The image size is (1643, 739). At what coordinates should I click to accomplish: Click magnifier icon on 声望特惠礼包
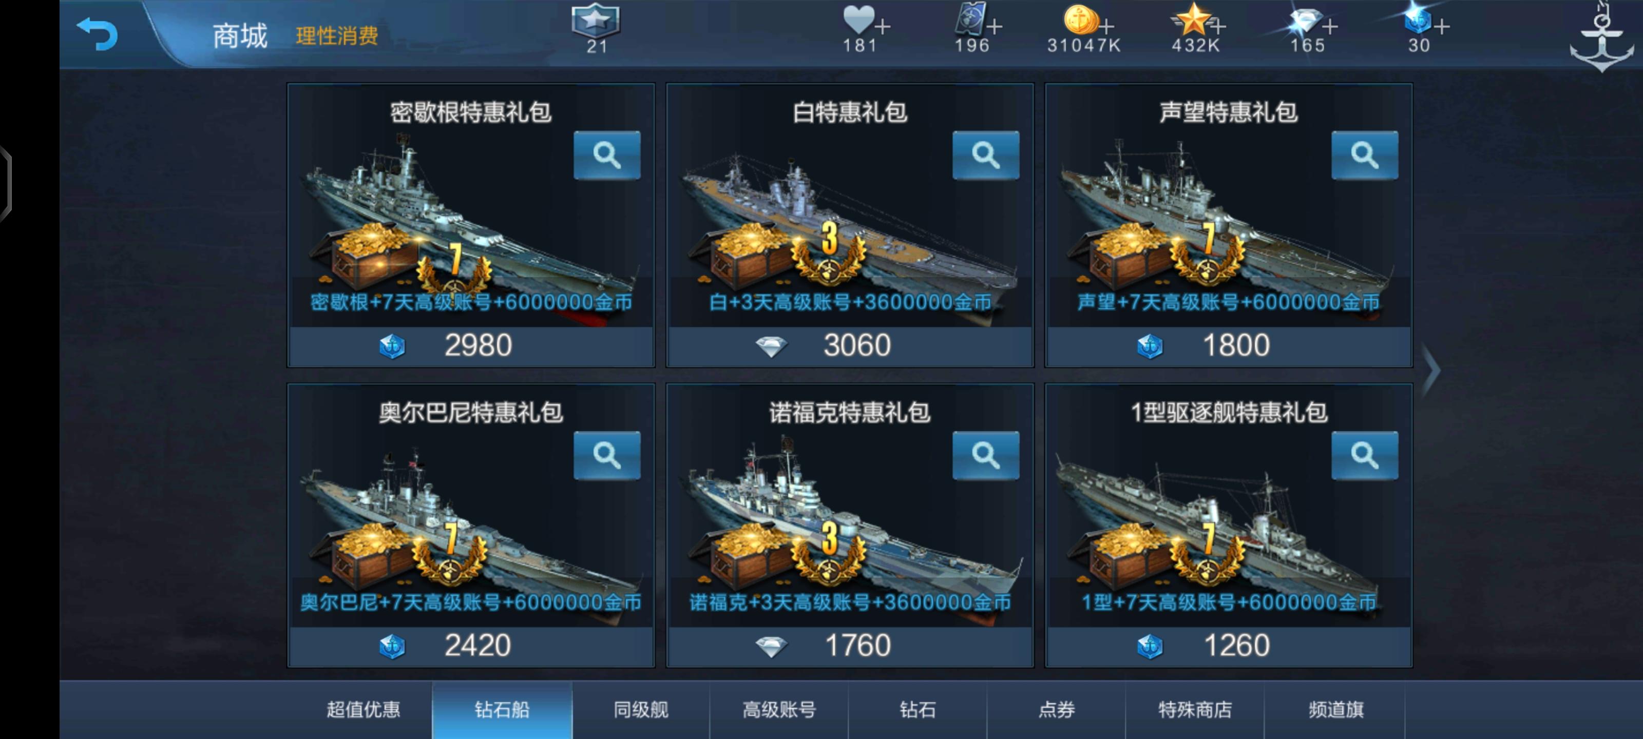point(1364,155)
